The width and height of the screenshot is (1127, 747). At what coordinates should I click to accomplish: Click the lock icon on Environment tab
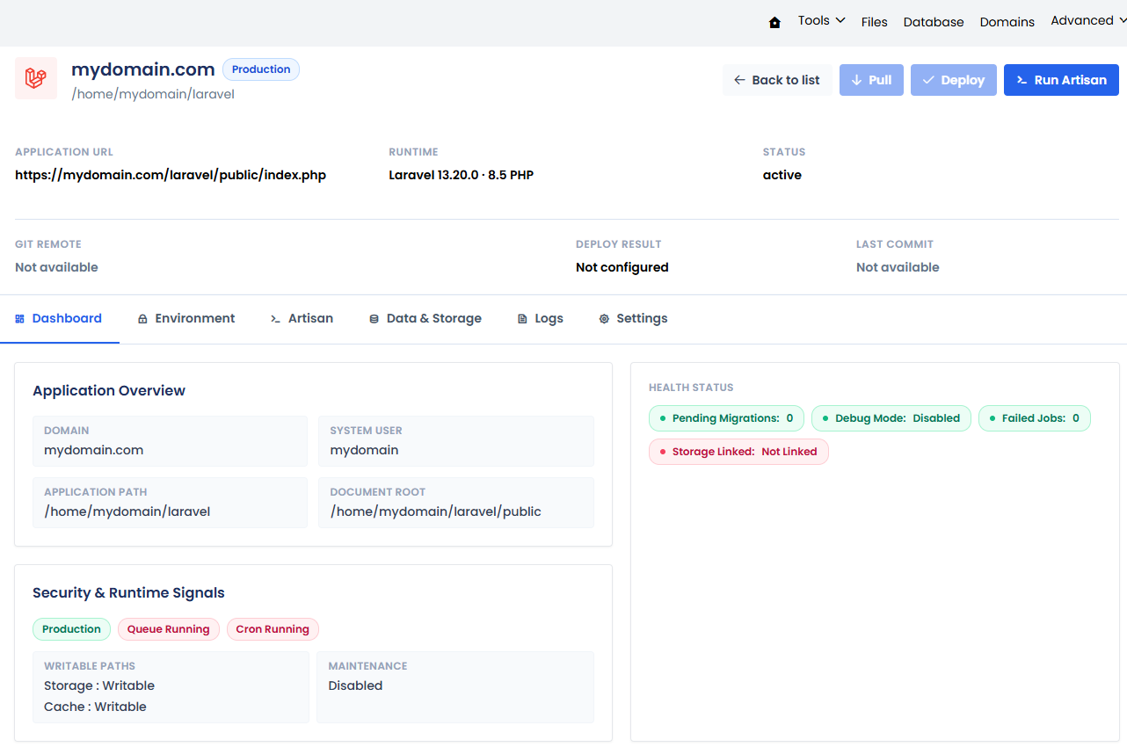pyautogui.click(x=142, y=319)
